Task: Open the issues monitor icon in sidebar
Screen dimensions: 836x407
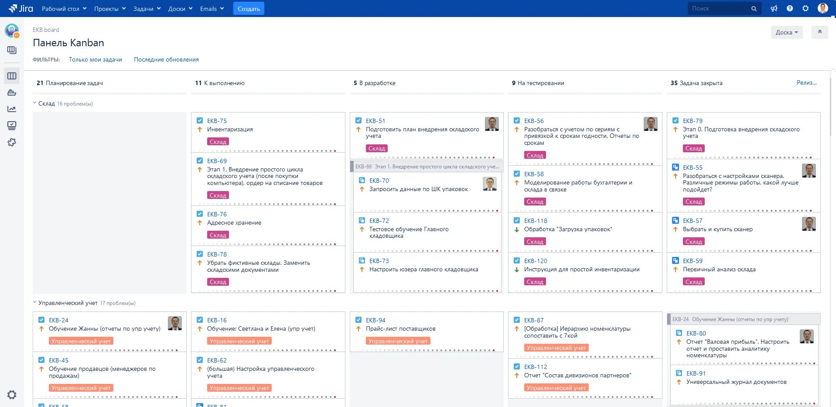Action: click(x=12, y=126)
